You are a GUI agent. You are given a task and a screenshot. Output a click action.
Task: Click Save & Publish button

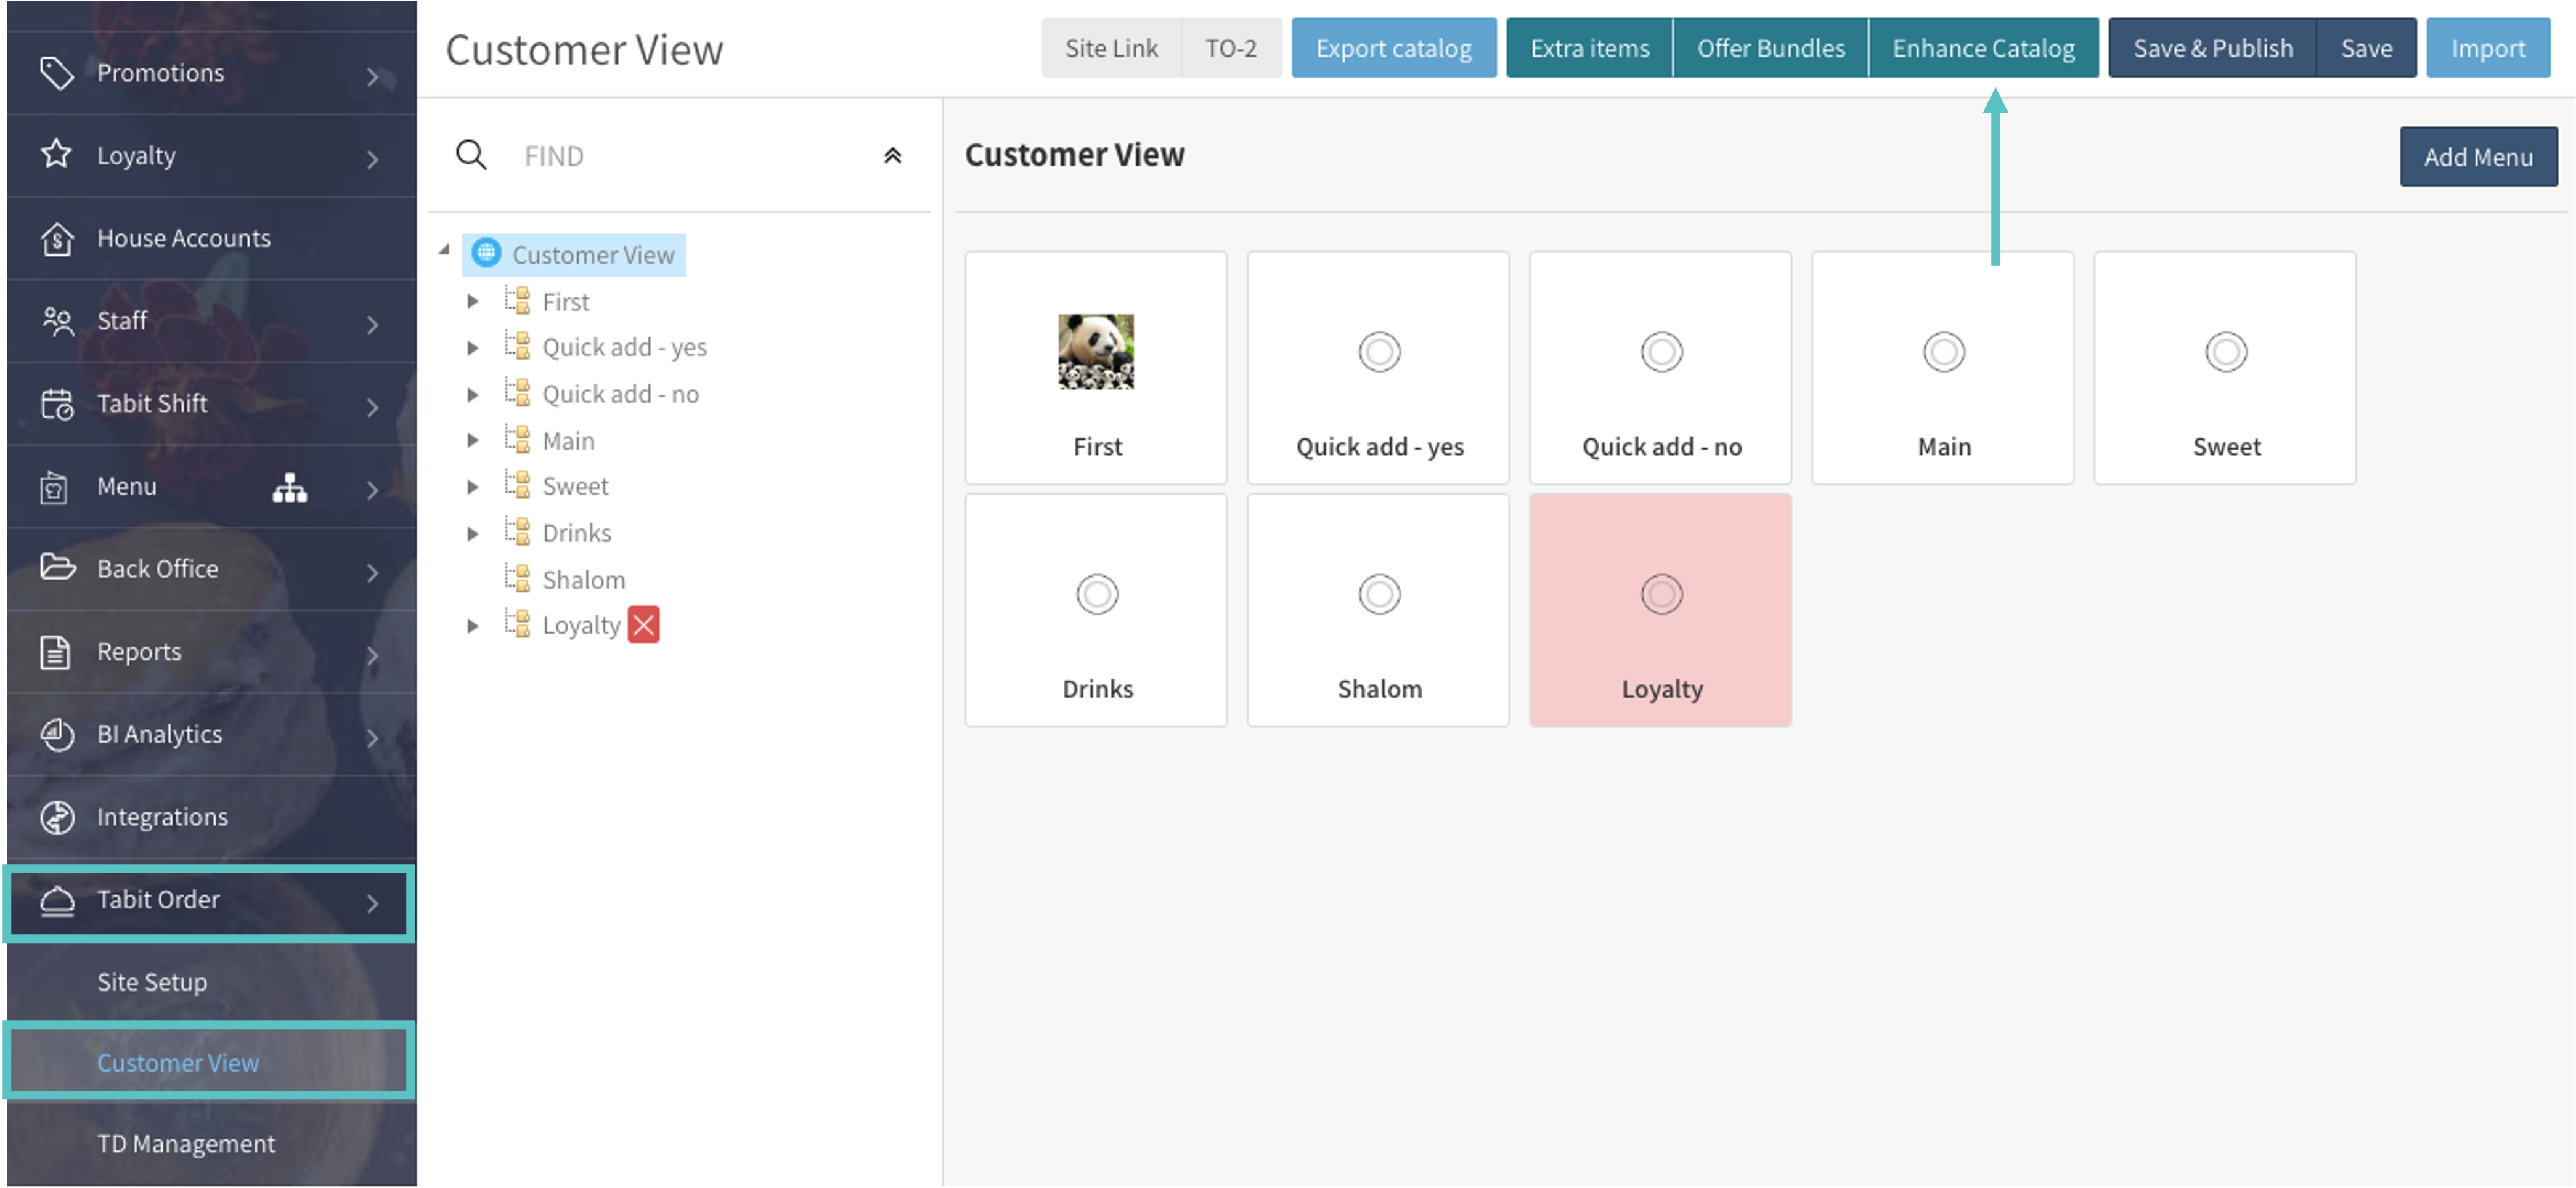(2212, 48)
